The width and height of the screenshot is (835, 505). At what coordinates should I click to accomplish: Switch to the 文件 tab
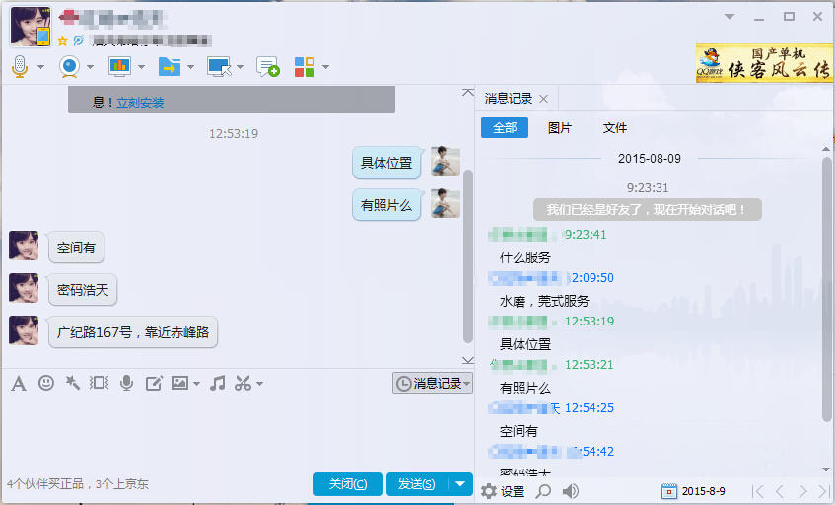pyautogui.click(x=614, y=128)
